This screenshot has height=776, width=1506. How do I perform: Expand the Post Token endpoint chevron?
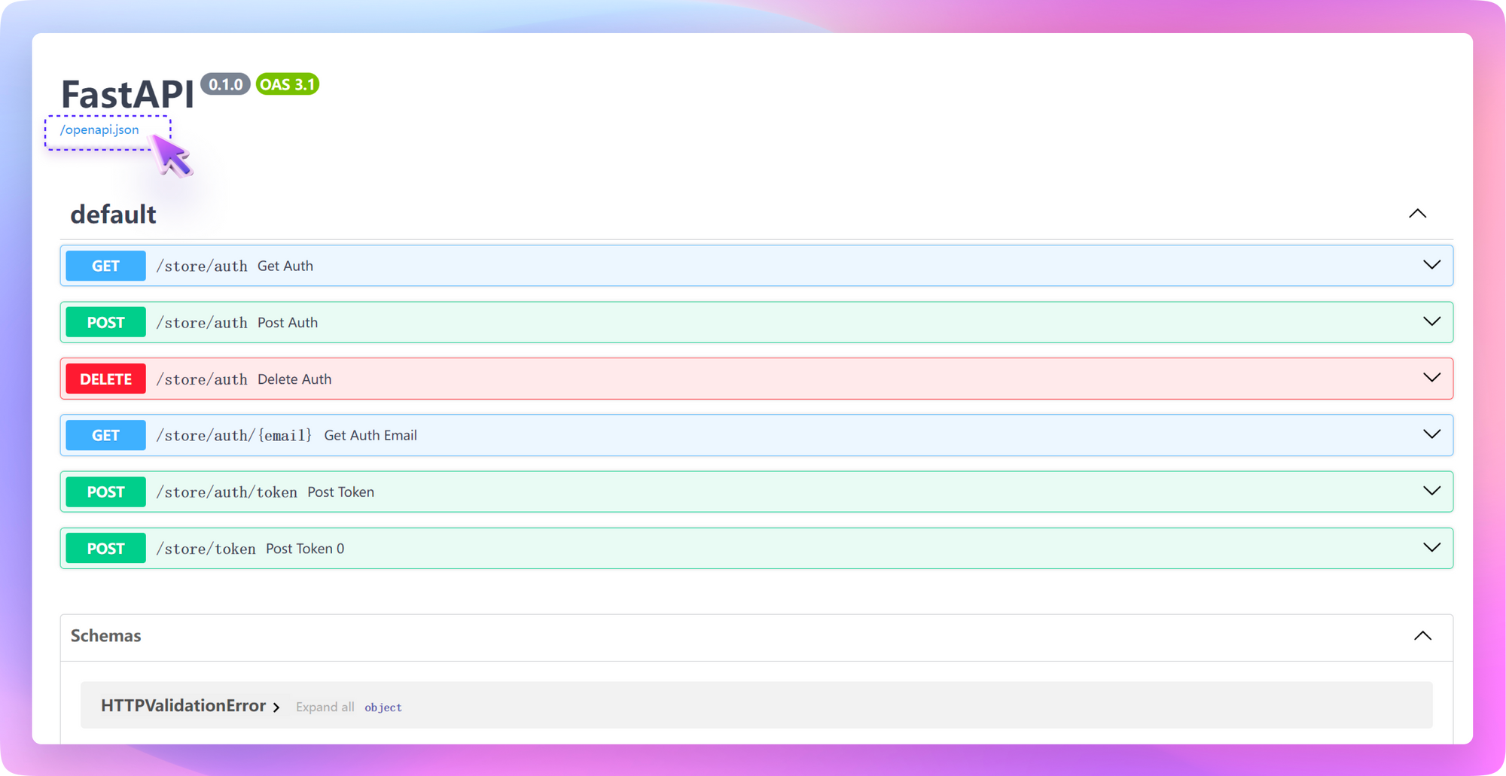(1431, 491)
